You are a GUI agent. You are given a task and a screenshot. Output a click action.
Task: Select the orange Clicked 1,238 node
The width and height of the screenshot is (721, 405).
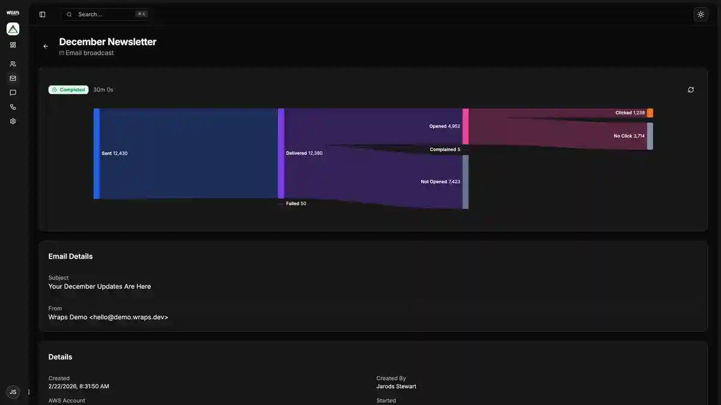650,112
